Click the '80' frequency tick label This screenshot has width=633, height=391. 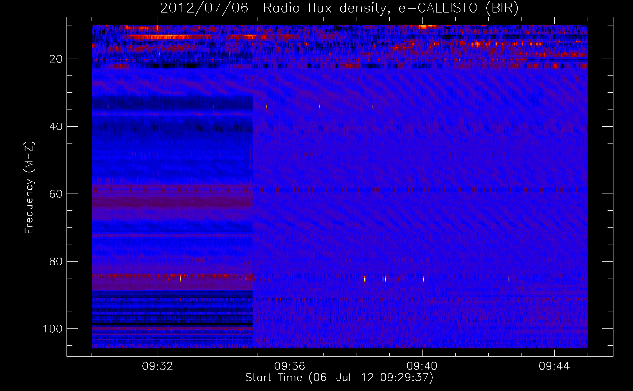56,261
